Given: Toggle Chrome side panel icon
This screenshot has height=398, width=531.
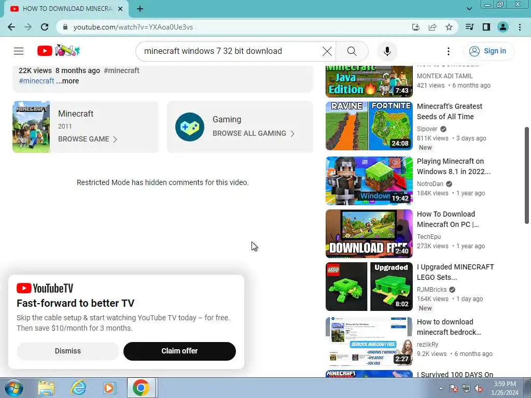Looking at the screenshot, I should [486, 27].
